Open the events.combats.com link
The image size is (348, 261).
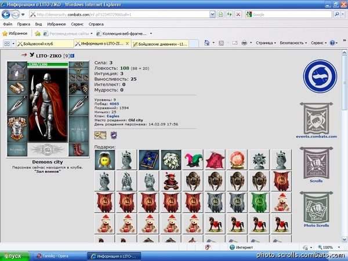[x=316, y=136]
